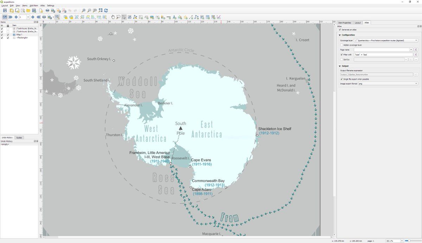Select the Pan layout hand tool
The height and width of the screenshot is (243, 422).
113,17
